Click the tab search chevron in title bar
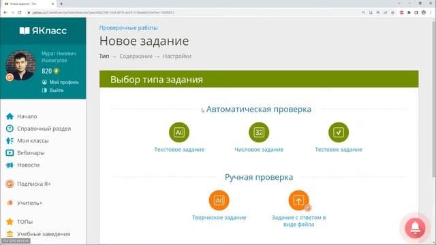The image size is (436, 245). click(399, 3)
